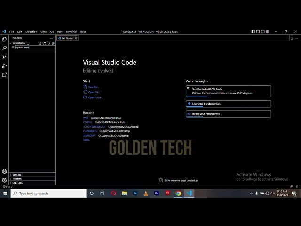Open the Search view in activity bar

(4, 48)
